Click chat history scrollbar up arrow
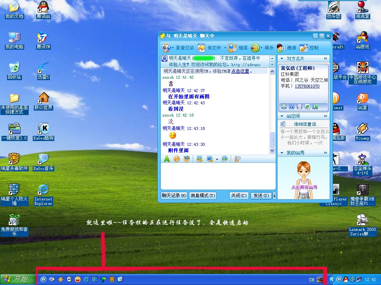Viewport: 381px width, 285px height. pos(272,72)
